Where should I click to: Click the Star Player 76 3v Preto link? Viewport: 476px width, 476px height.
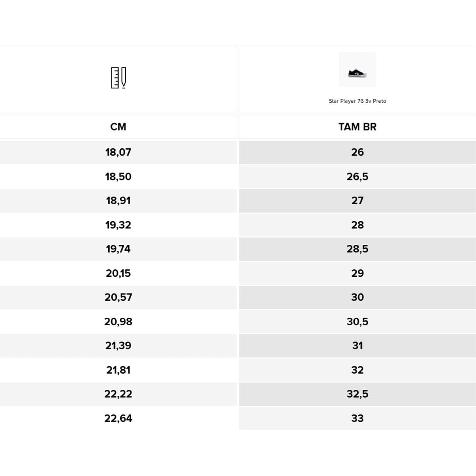(x=357, y=101)
